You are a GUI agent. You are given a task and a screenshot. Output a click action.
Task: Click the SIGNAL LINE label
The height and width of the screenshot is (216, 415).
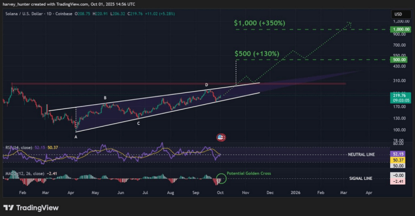coord(360,179)
